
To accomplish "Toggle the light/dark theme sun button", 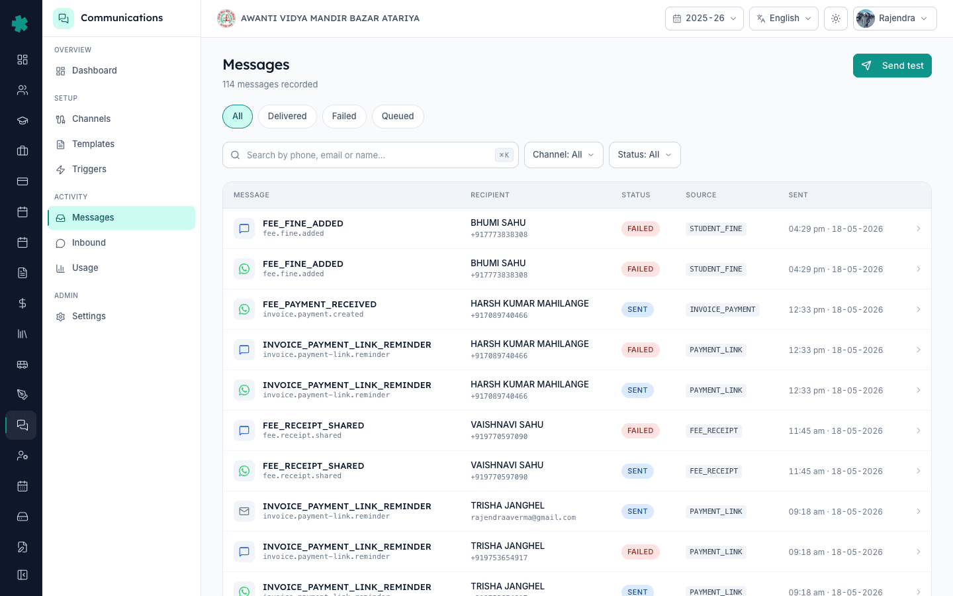I will point(836,19).
